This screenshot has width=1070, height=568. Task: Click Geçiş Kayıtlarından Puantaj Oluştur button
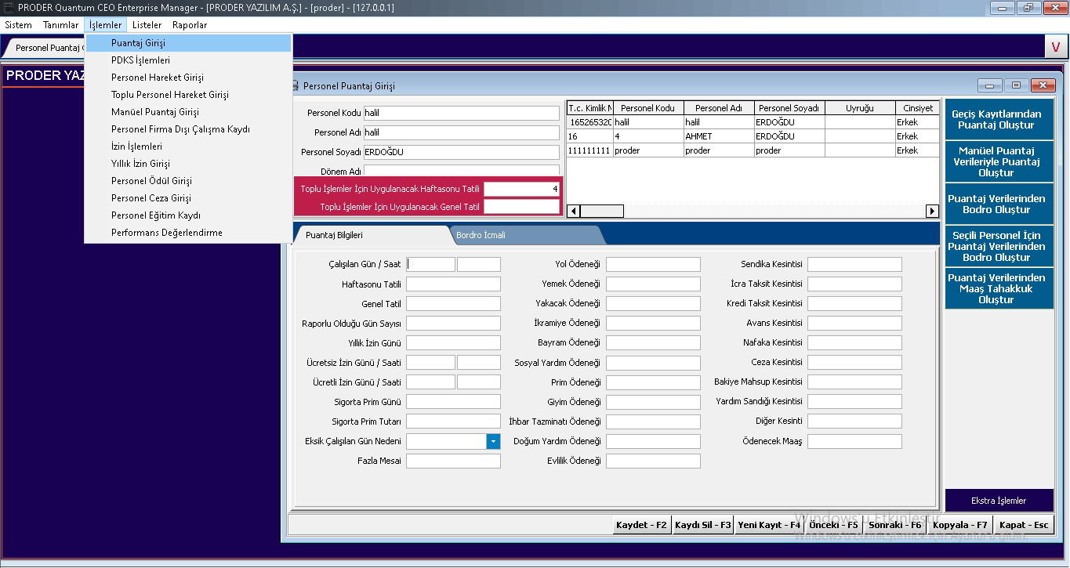996,120
